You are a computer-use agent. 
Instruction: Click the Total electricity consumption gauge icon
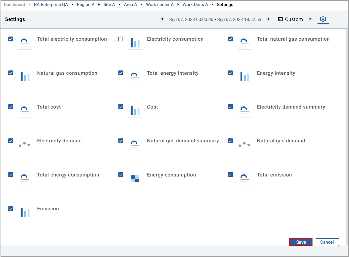pos(25,42)
